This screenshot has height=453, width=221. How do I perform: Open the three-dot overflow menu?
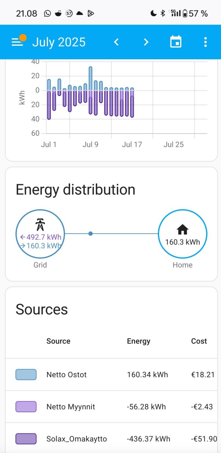[206, 42]
